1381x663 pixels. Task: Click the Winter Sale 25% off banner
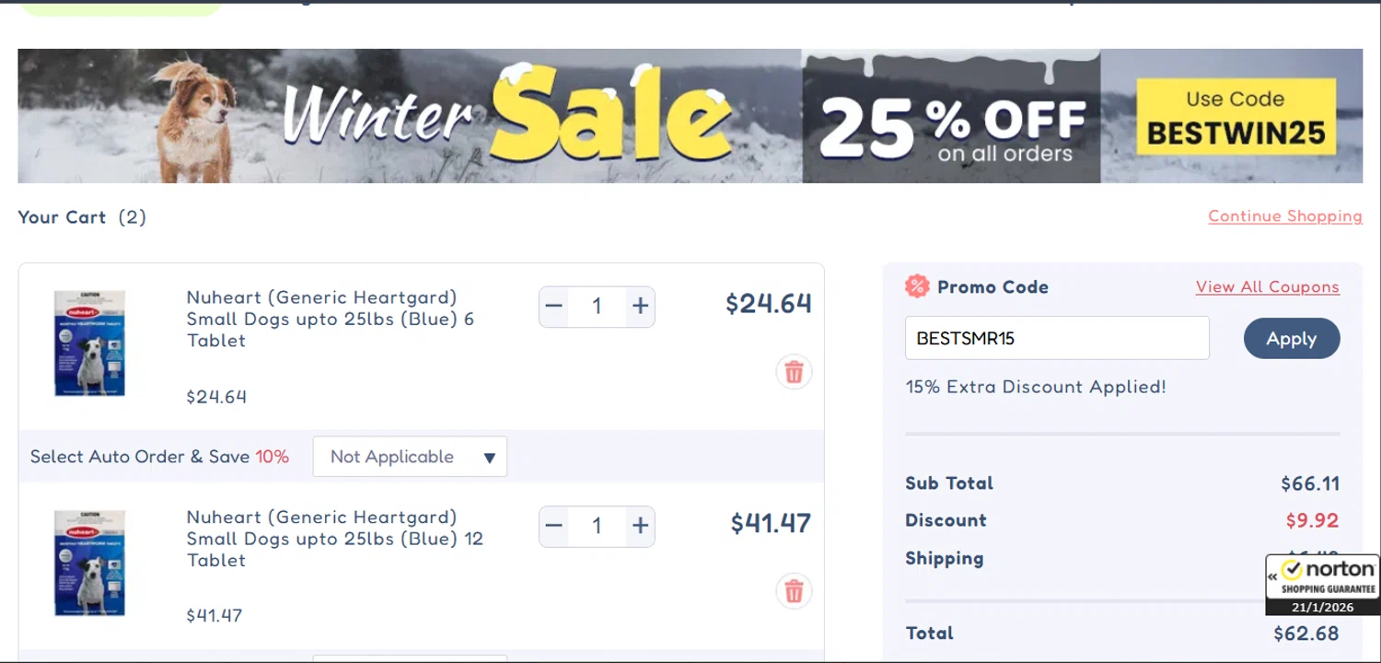pos(690,116)
